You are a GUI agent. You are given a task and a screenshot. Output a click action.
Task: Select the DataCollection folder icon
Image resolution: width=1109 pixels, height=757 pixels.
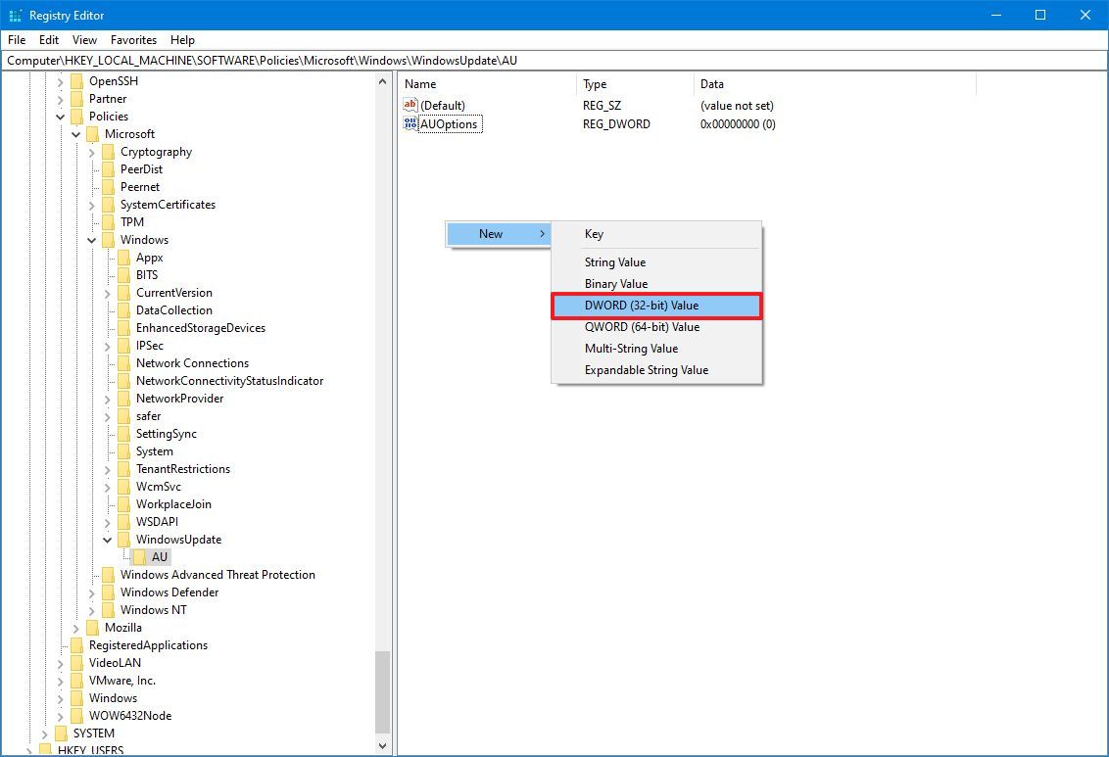pyautogui.click(x=122, y=309)
